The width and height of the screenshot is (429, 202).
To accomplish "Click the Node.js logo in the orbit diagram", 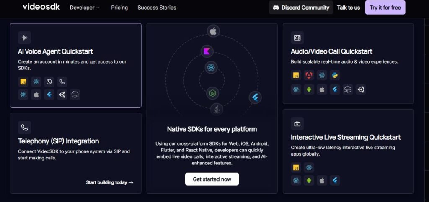I will (213, 93).
